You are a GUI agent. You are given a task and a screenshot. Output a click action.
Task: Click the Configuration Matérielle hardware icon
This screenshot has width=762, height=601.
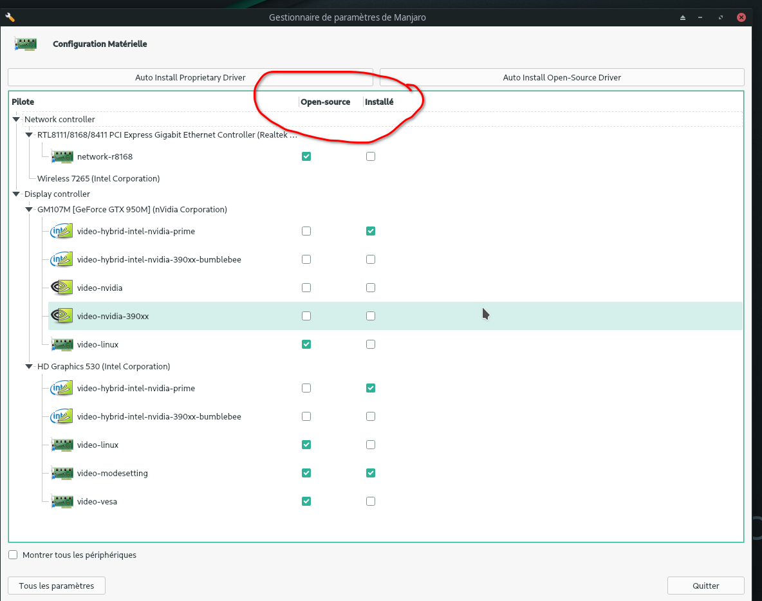[x=26, y=44]
